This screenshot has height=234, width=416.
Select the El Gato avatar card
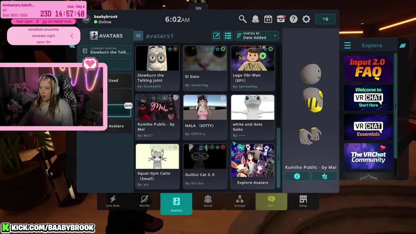coord(205,68)
